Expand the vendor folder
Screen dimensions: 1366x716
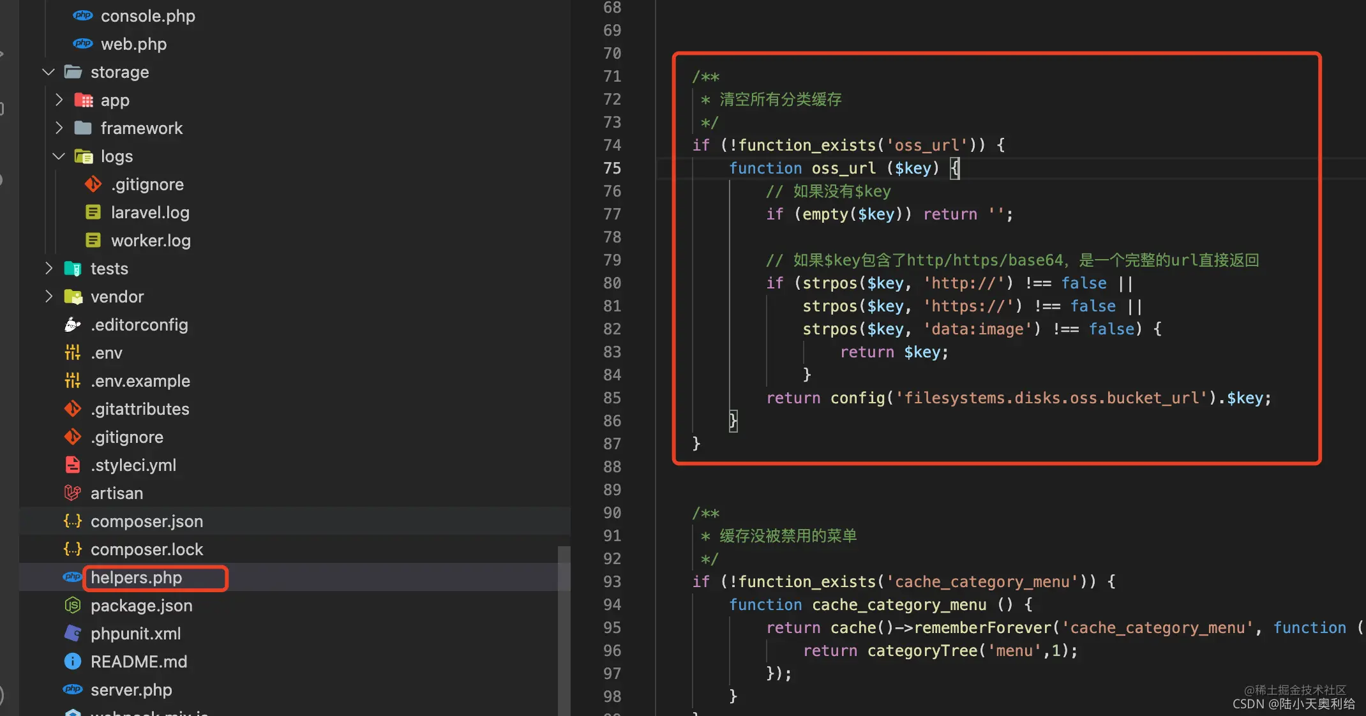pyautogui.click(x=49, y=296)
